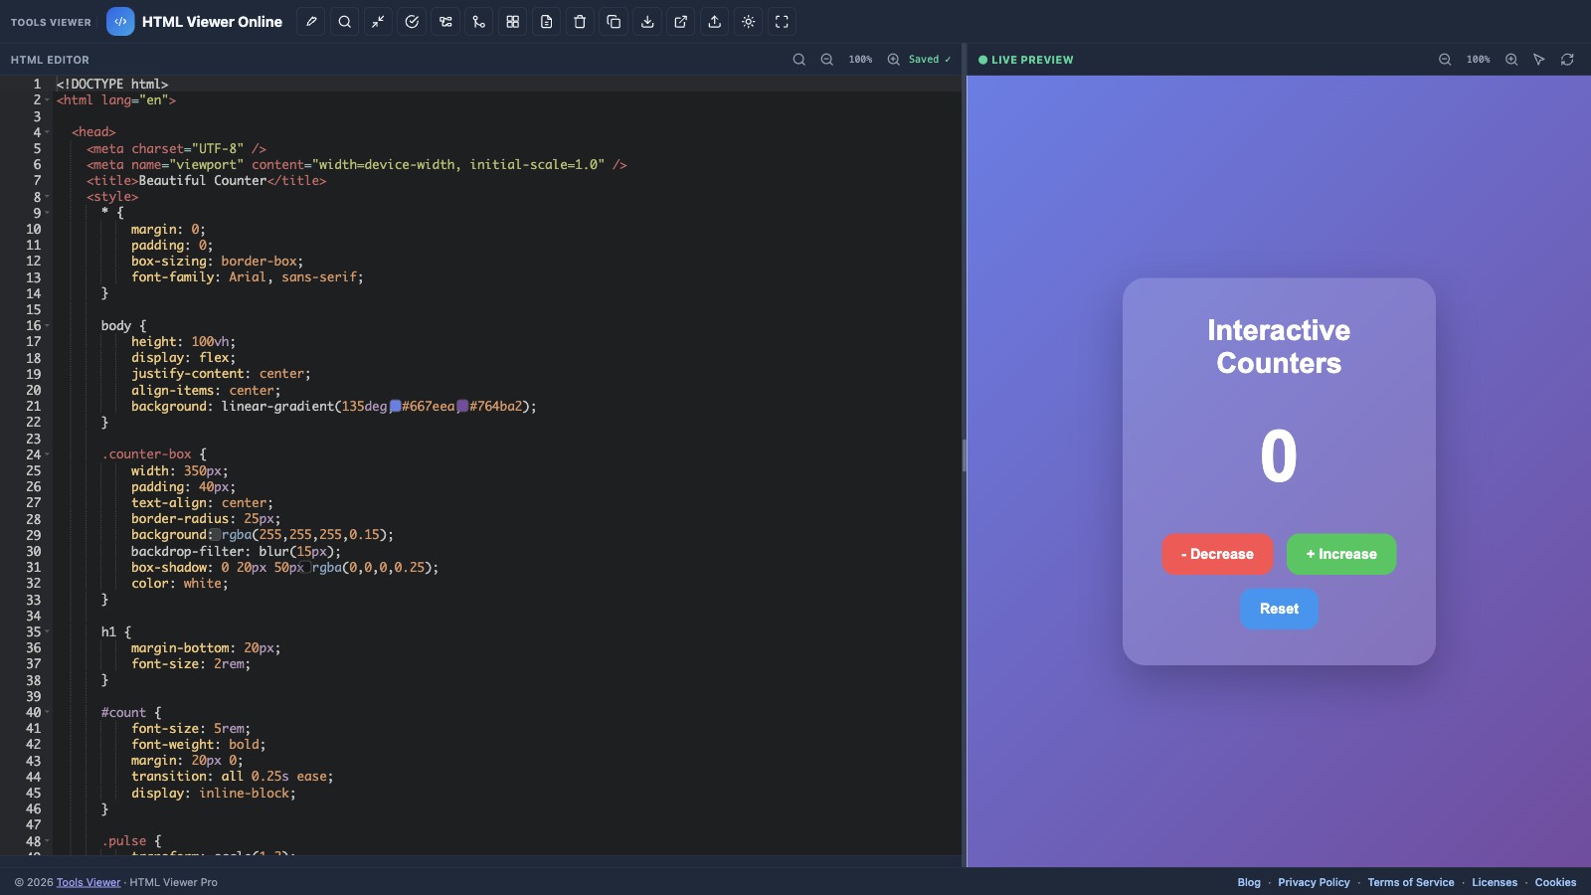Click the DOCTYPE html line
Image resolution: width=1591 pixels, height=895 pixels.
pos(112,85)
